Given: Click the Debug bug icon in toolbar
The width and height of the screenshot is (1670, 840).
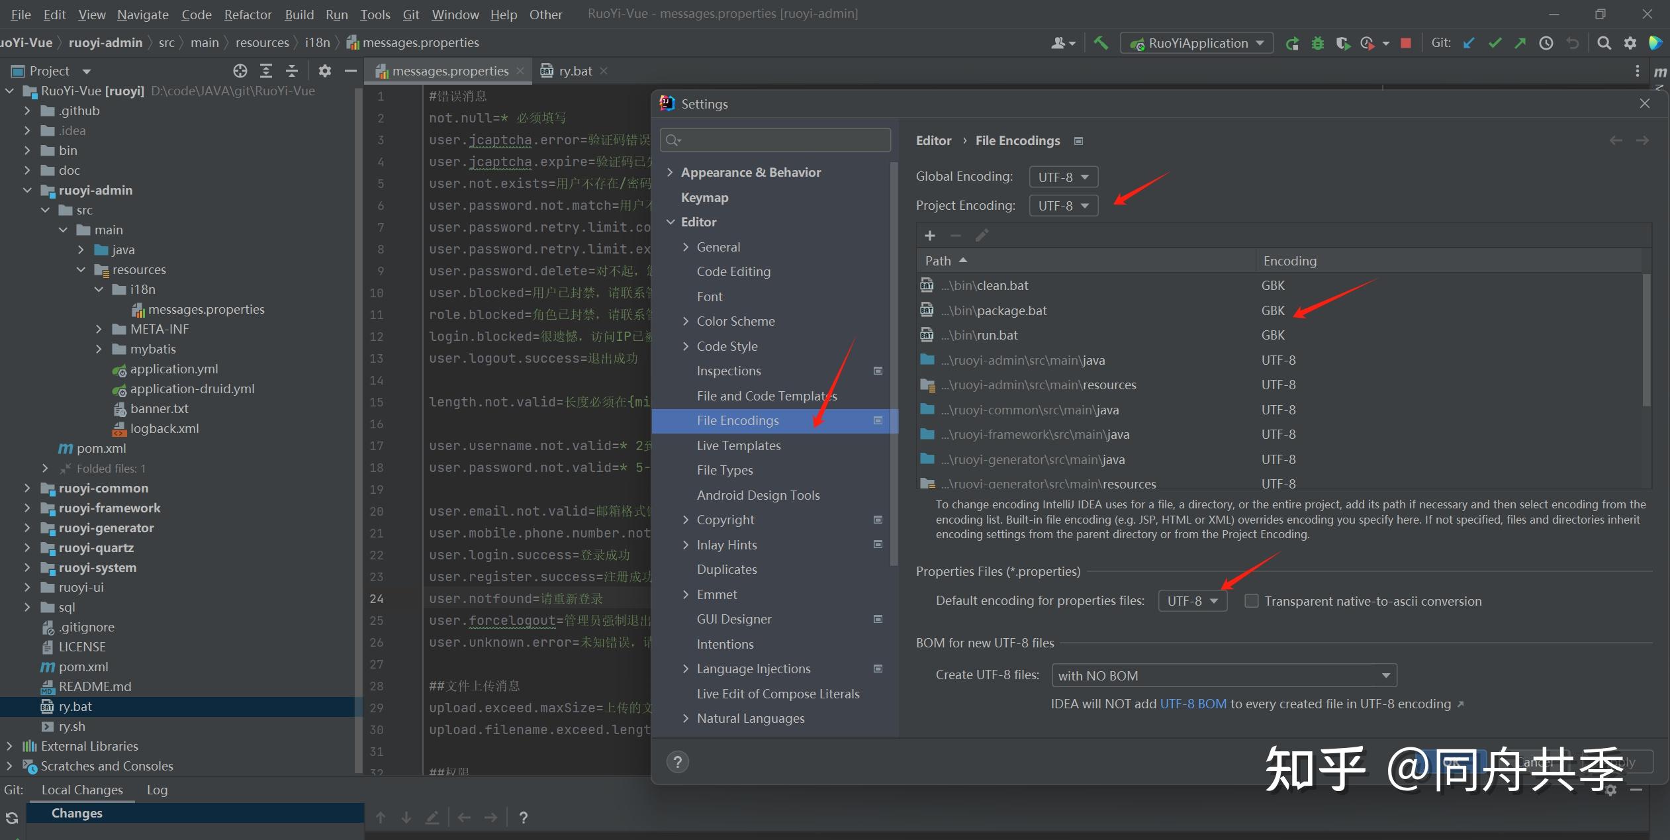Looking at the screenshot, I should coord(1318,43).
